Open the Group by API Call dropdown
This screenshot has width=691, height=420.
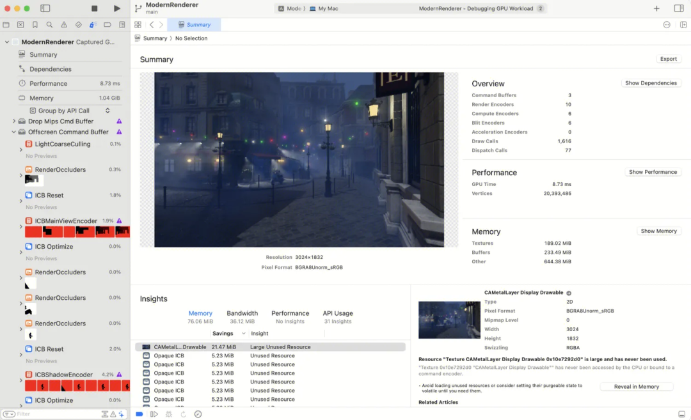(70, 111)
